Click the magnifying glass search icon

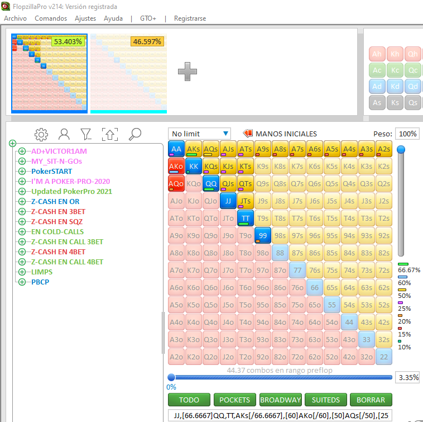[135, 134]
